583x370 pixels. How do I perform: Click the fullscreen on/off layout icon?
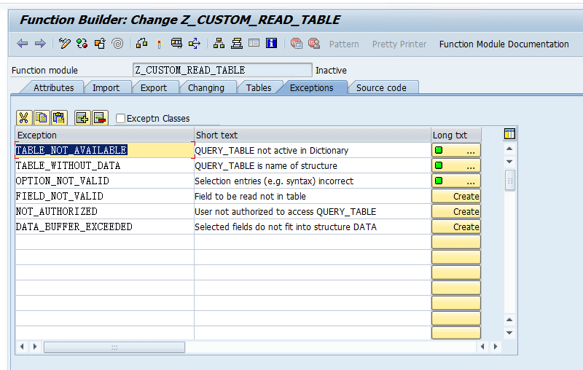click(x=254, y=44)
